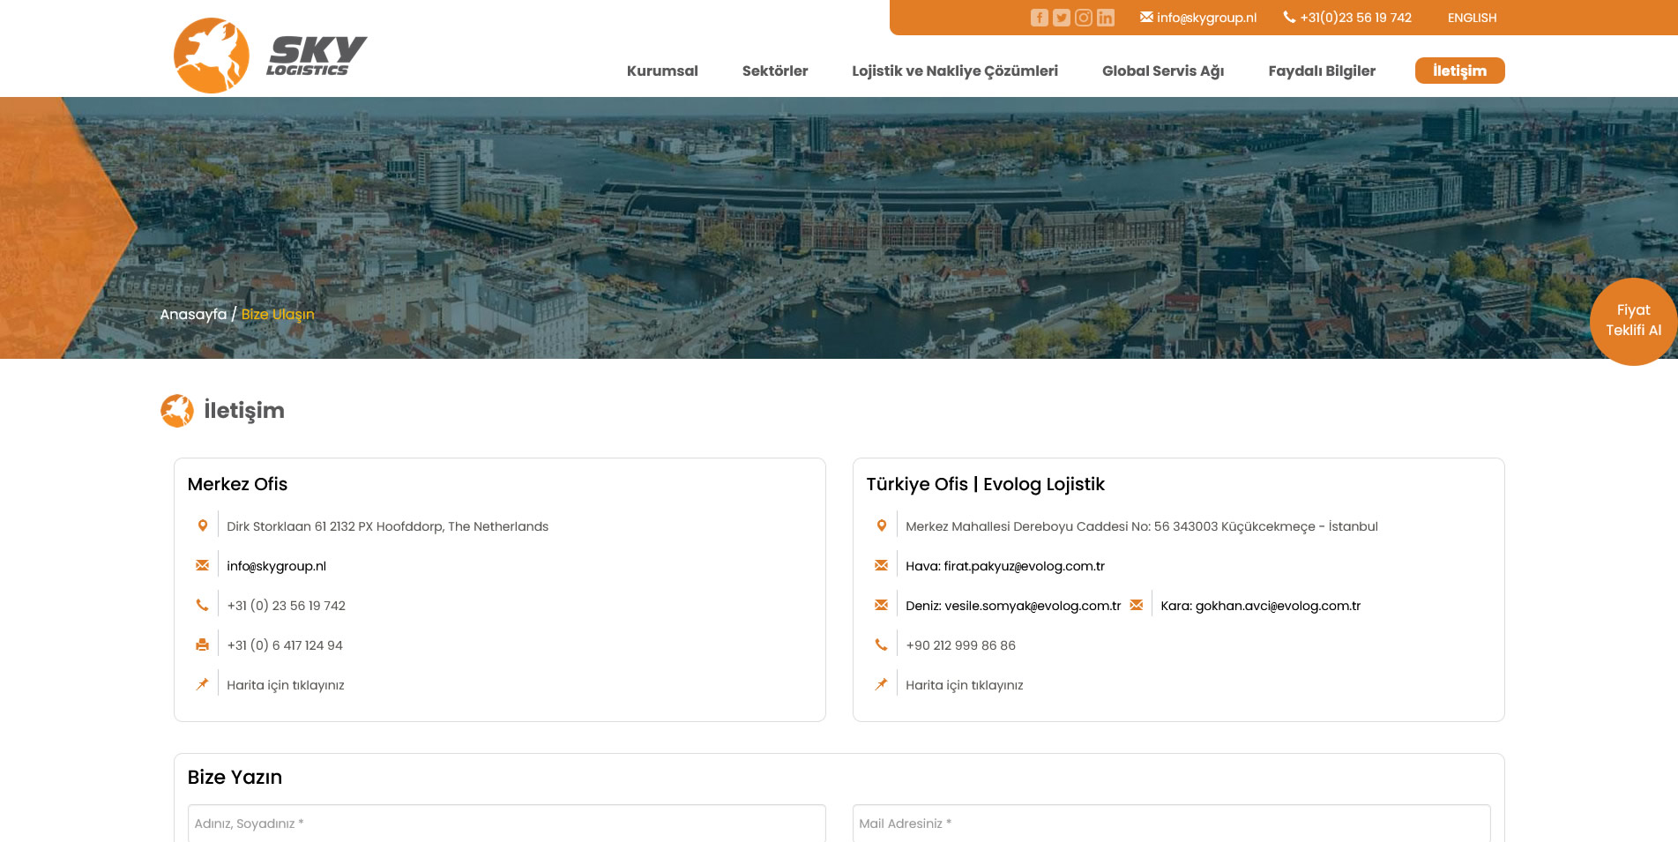Click the Bize Ulaşın breadcrumb
1678x842 pixels.
[278, 315]
